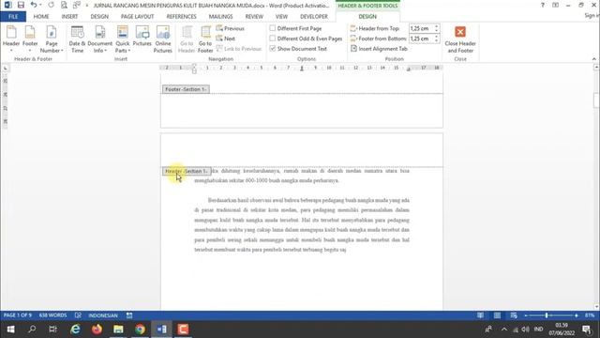Open Task View from taskbar
Image resolution: width=600 pixels, height=338 pixels.
tap(53, 330)
